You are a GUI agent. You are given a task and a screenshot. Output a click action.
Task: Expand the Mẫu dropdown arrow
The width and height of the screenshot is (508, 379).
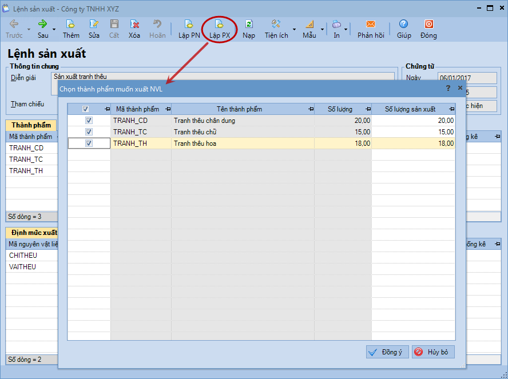tap(322, 29)
